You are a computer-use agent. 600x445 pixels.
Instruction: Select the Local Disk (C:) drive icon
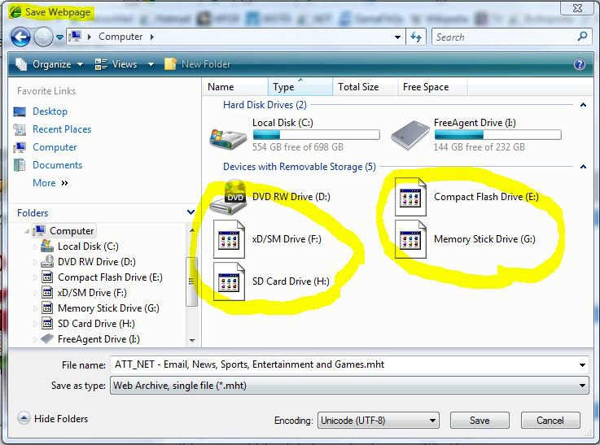(228, 140)
